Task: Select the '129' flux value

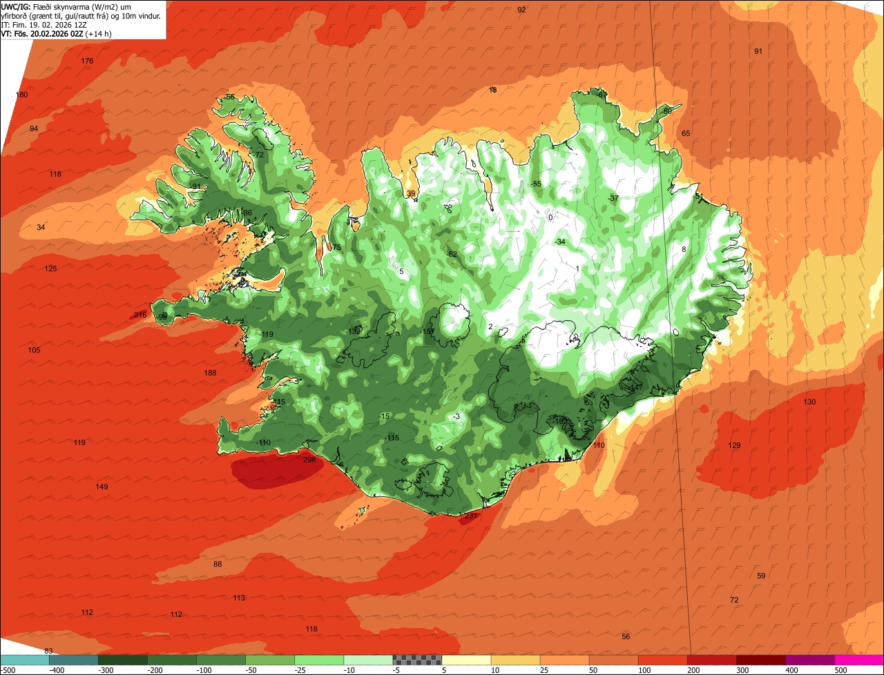Action: tap(734, 445)
